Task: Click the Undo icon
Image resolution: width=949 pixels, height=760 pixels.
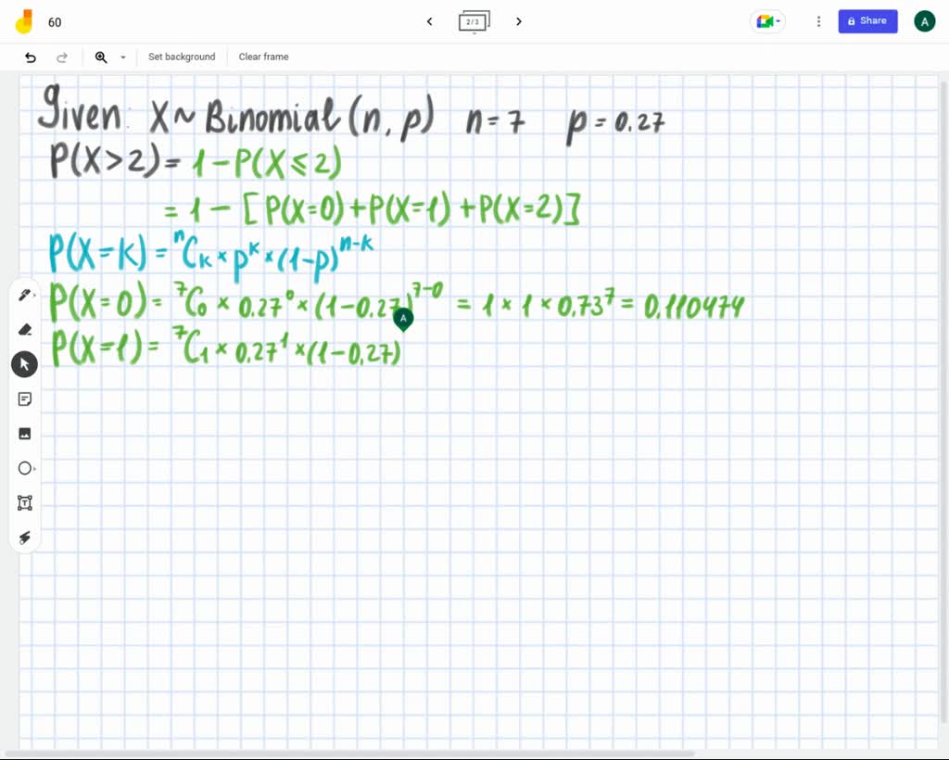Action: (28, 57)
